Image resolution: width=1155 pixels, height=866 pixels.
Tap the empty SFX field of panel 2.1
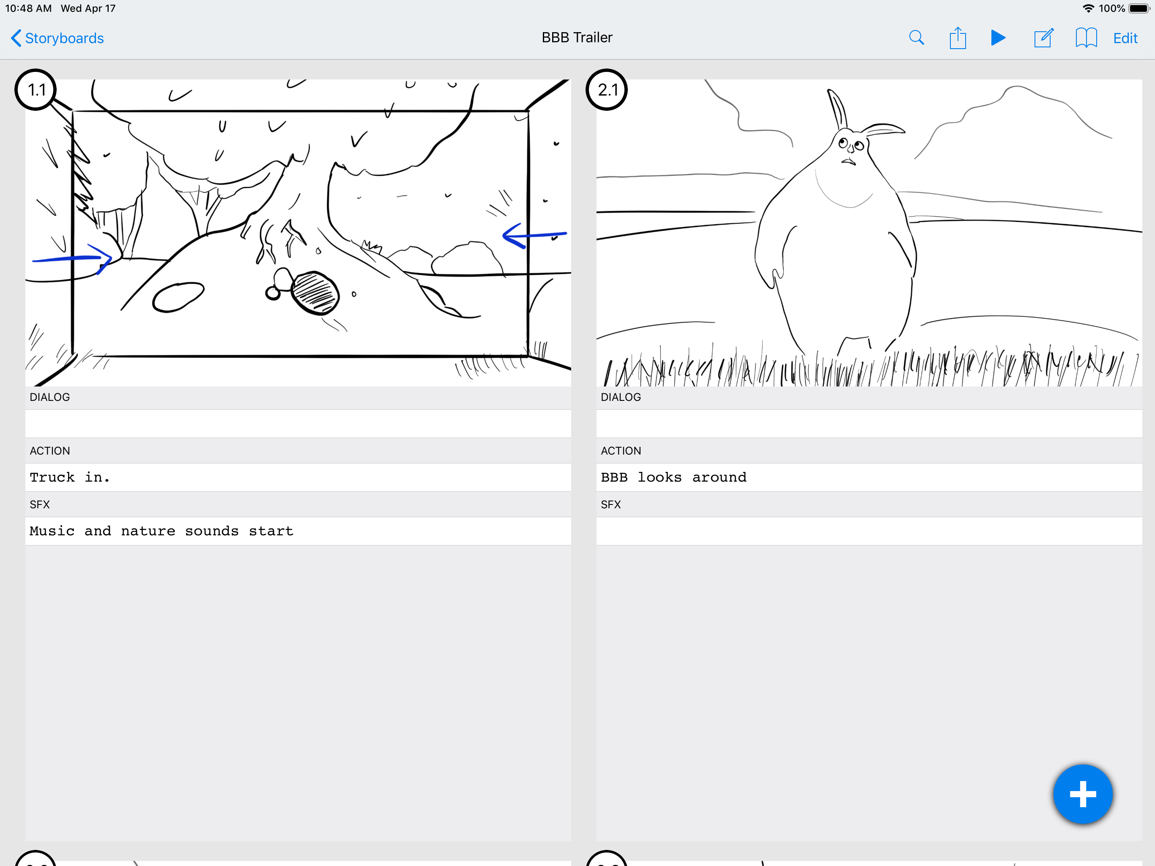pyautogui.click(x=869, y=531)
